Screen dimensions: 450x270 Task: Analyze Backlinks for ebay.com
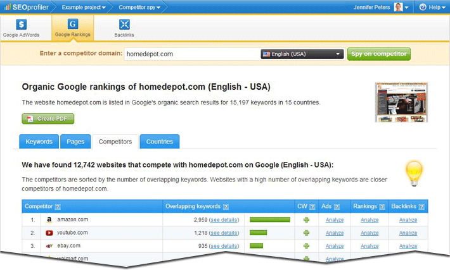tap(408, 246)
